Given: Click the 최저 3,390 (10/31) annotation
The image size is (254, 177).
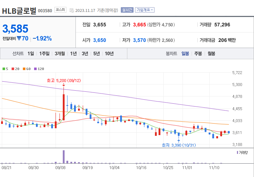Looking at the screenshot, I should 179,145.
